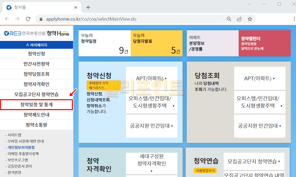Open 마이페이지 from the sidebar
Image resolution: width=296 pixels, height=177 pixels.
[37, 45]
